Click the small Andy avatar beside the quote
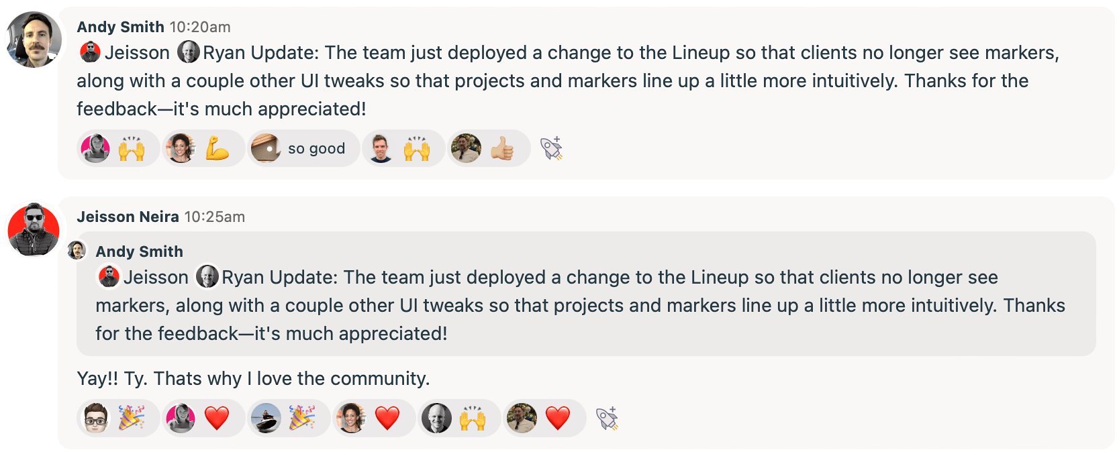The width and height of the screenshot is (1117, 456). tap(77, 251)
